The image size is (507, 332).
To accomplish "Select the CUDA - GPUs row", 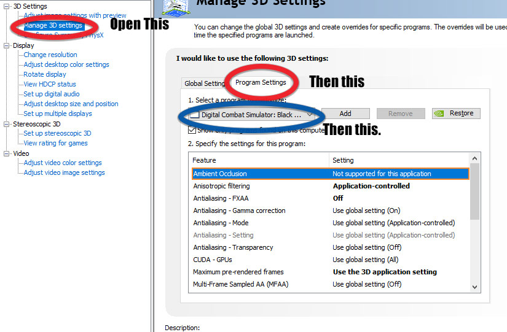I will point(330,260).
